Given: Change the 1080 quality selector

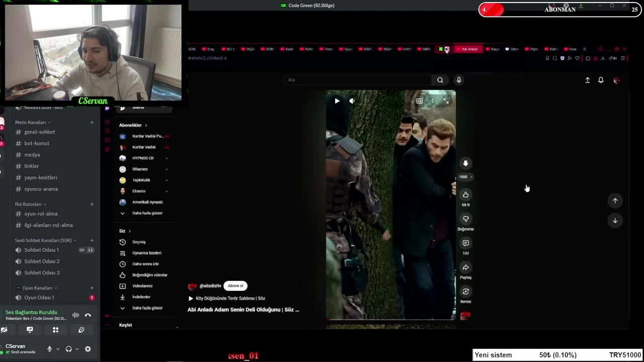Looking at the screenshot, I should pyautogui.click(x=465, y=177).
